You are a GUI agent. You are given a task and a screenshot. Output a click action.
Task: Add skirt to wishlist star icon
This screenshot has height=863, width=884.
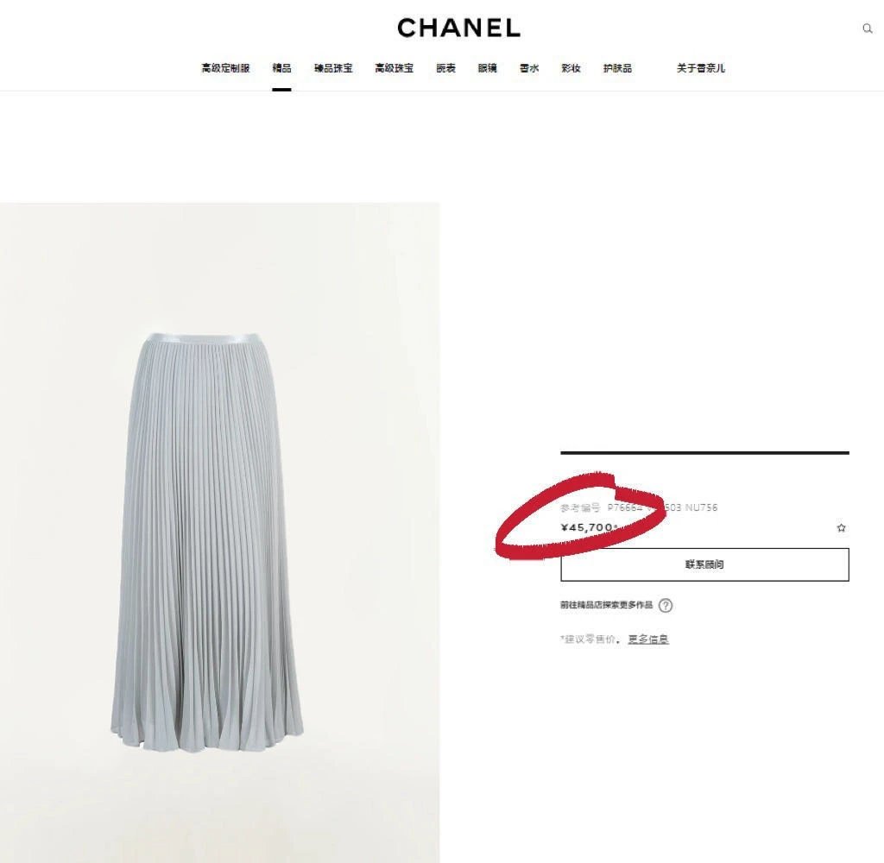click(841, 527)
